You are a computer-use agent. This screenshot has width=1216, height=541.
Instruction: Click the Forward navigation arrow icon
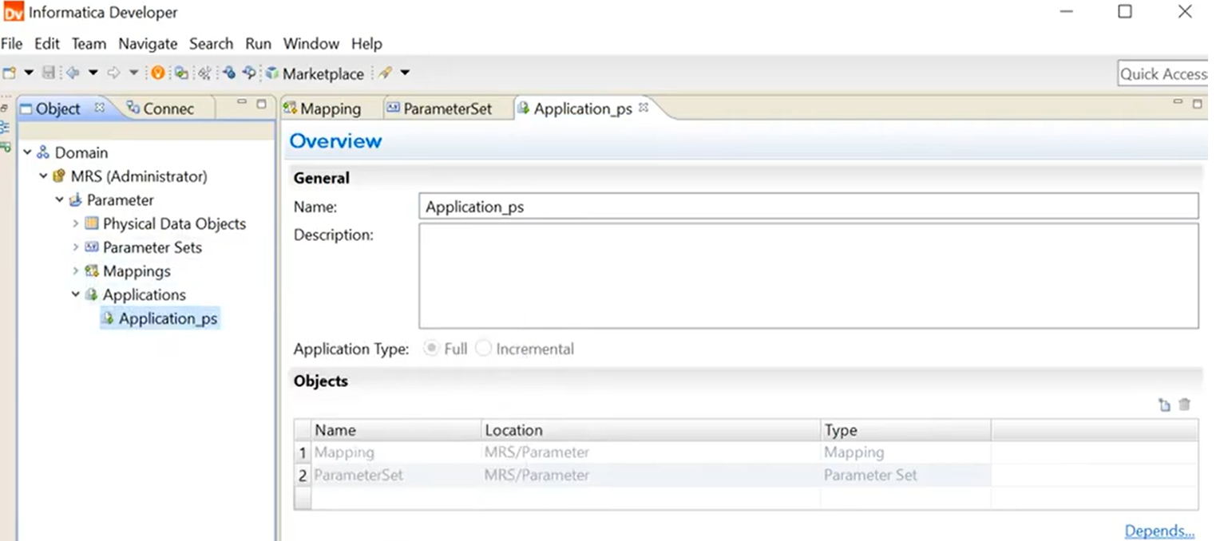pos(113,73)
